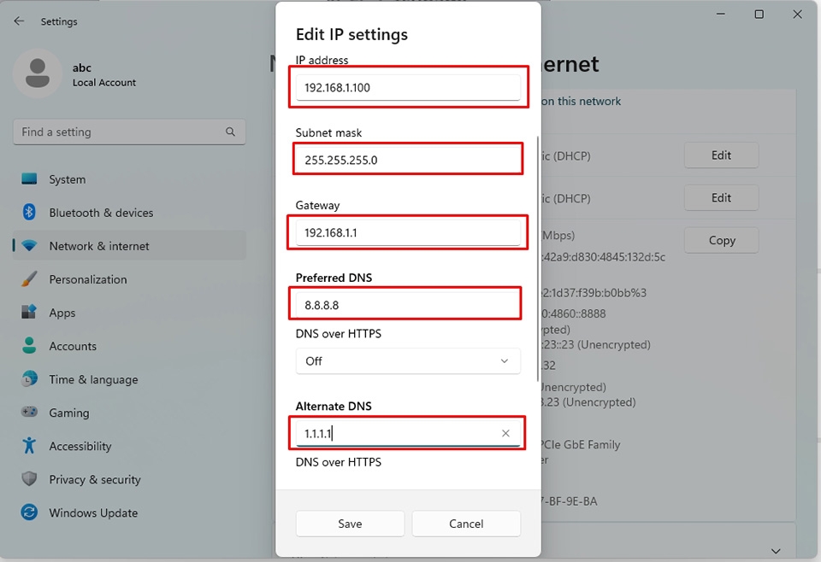Expand the chevron at bottom right of page
Viewport: 821px width, 562px height.
[x=776, y=550]
